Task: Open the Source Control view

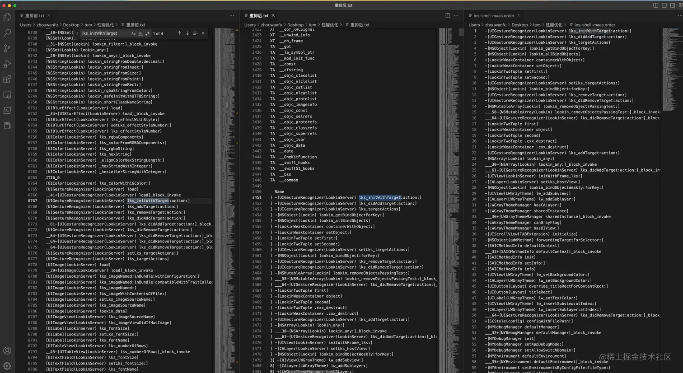Action: click(7, 48)
